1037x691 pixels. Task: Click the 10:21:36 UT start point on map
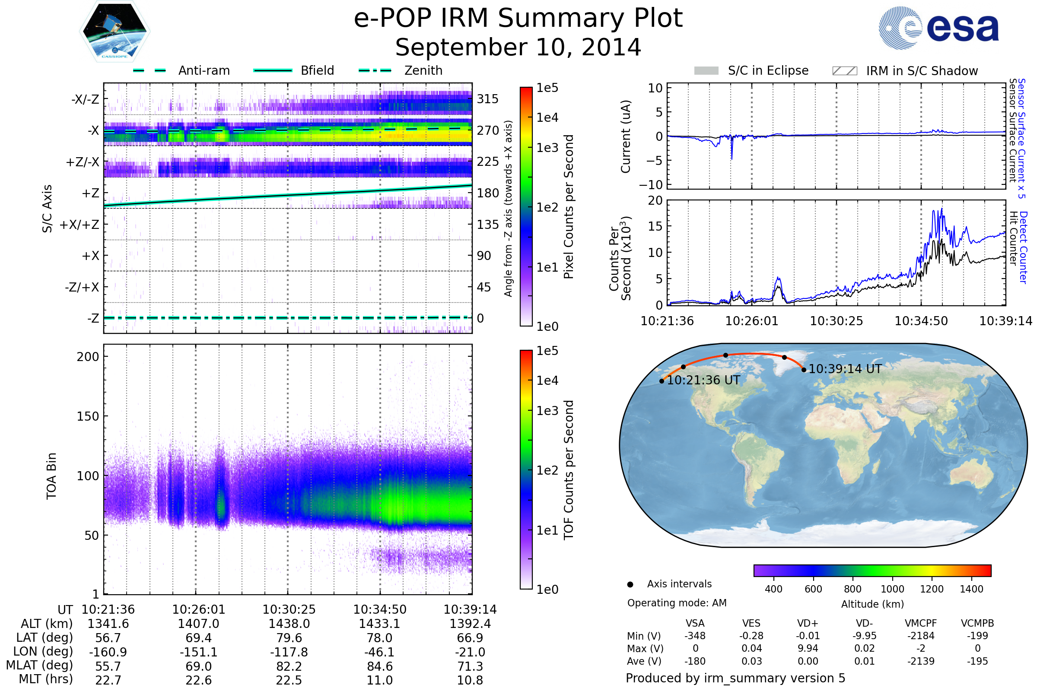[662, 381]
